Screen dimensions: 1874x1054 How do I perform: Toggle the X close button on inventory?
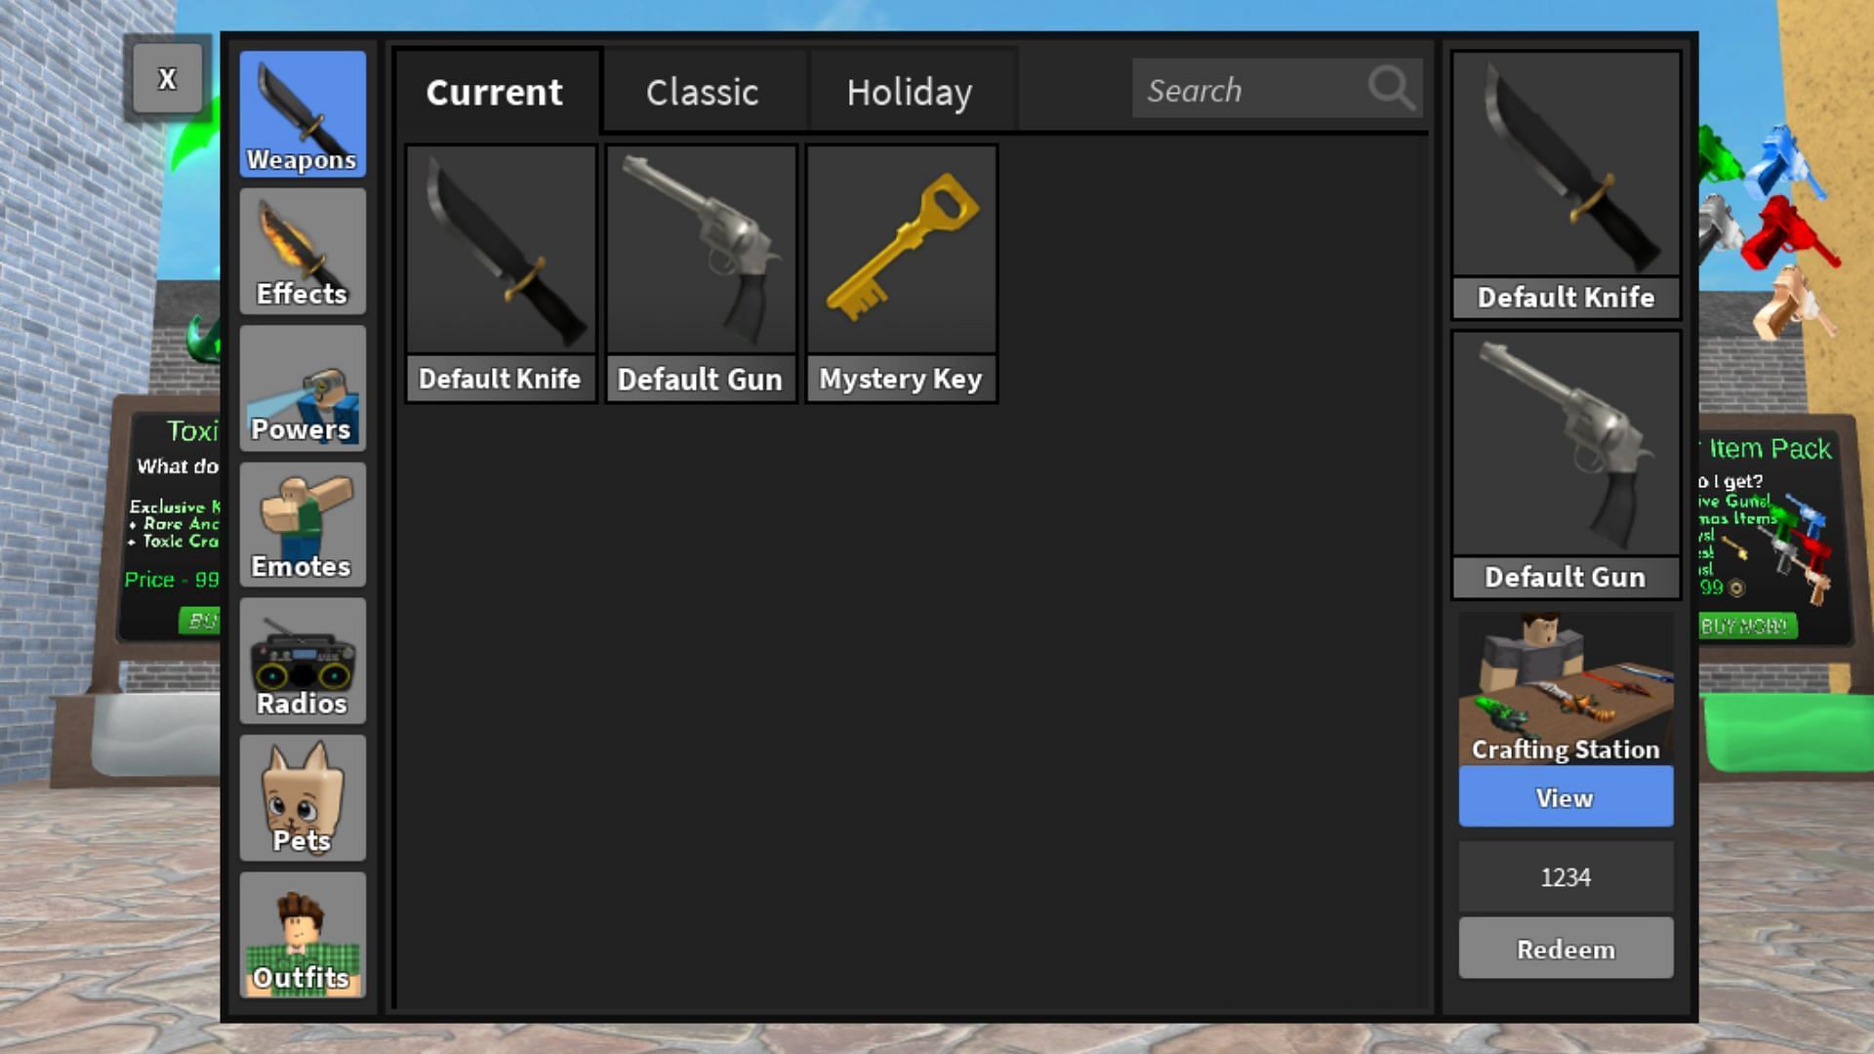point(167,78)
